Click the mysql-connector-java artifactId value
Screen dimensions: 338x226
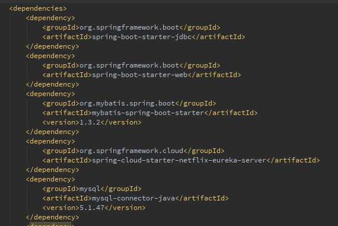coord(133,198)
